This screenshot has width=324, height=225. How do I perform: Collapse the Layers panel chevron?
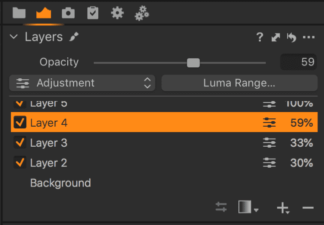pos(13,37)
